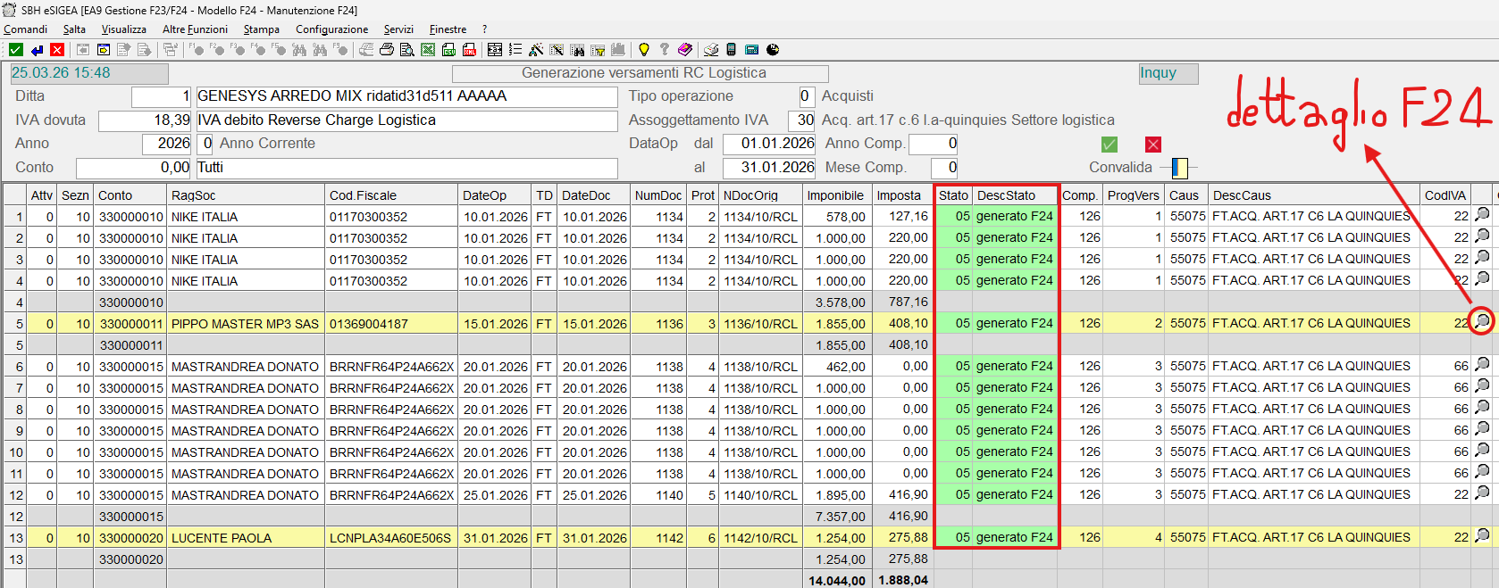1499x588 pixels.
Task: Click the yellow arrow next-window toolbar icon
Action: click(104, 50)
